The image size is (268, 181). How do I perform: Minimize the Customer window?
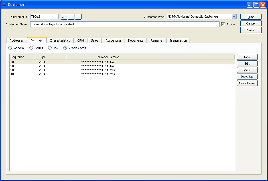250,5
